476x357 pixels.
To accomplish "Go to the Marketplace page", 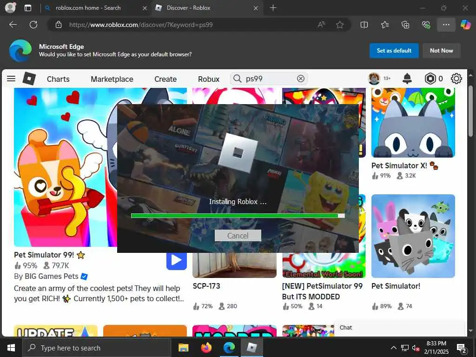I will [112, 79].
